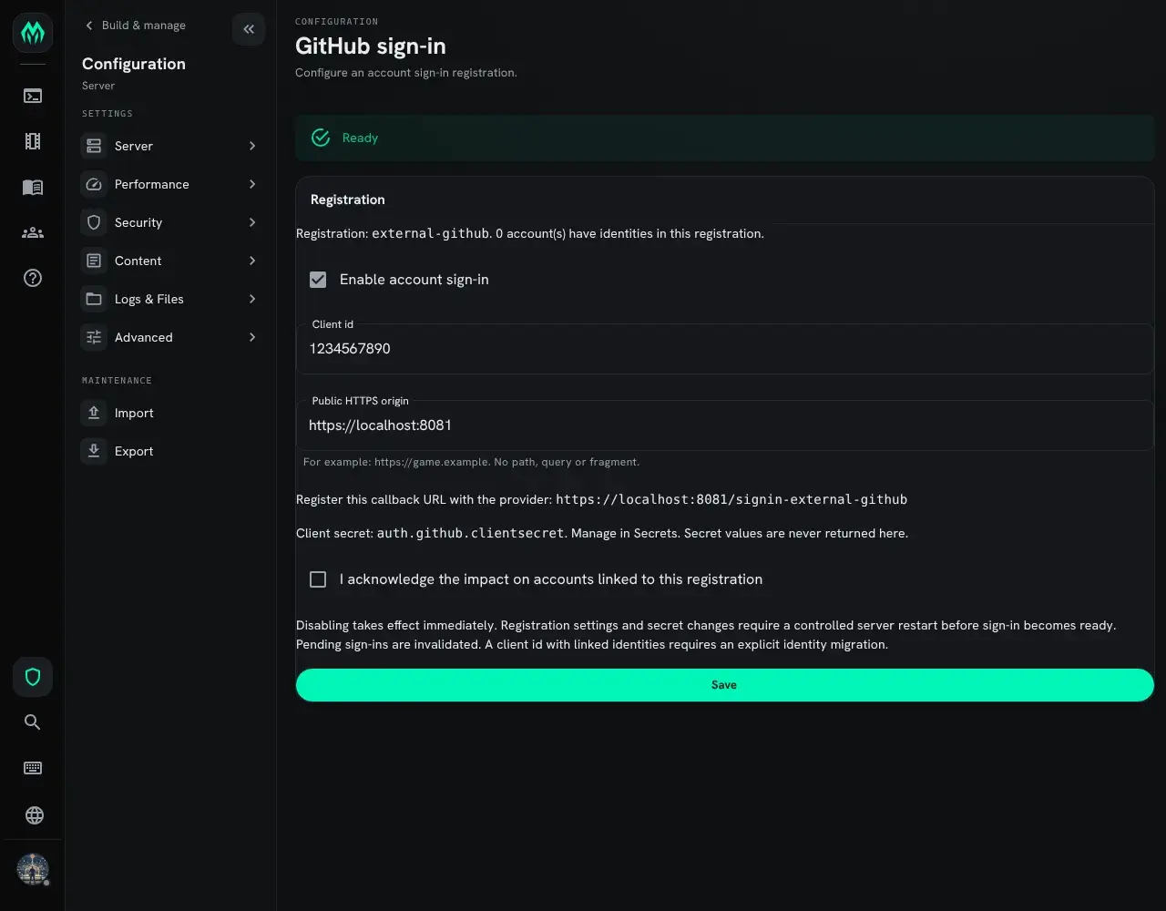
Task: Select the highlighted shield icon in left rail
Action: (x=33, y=677)
